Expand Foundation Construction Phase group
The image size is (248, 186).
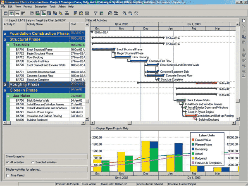[5, 34]
